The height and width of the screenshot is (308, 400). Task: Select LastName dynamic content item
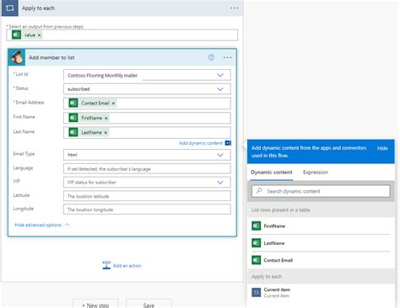(321, 243)
